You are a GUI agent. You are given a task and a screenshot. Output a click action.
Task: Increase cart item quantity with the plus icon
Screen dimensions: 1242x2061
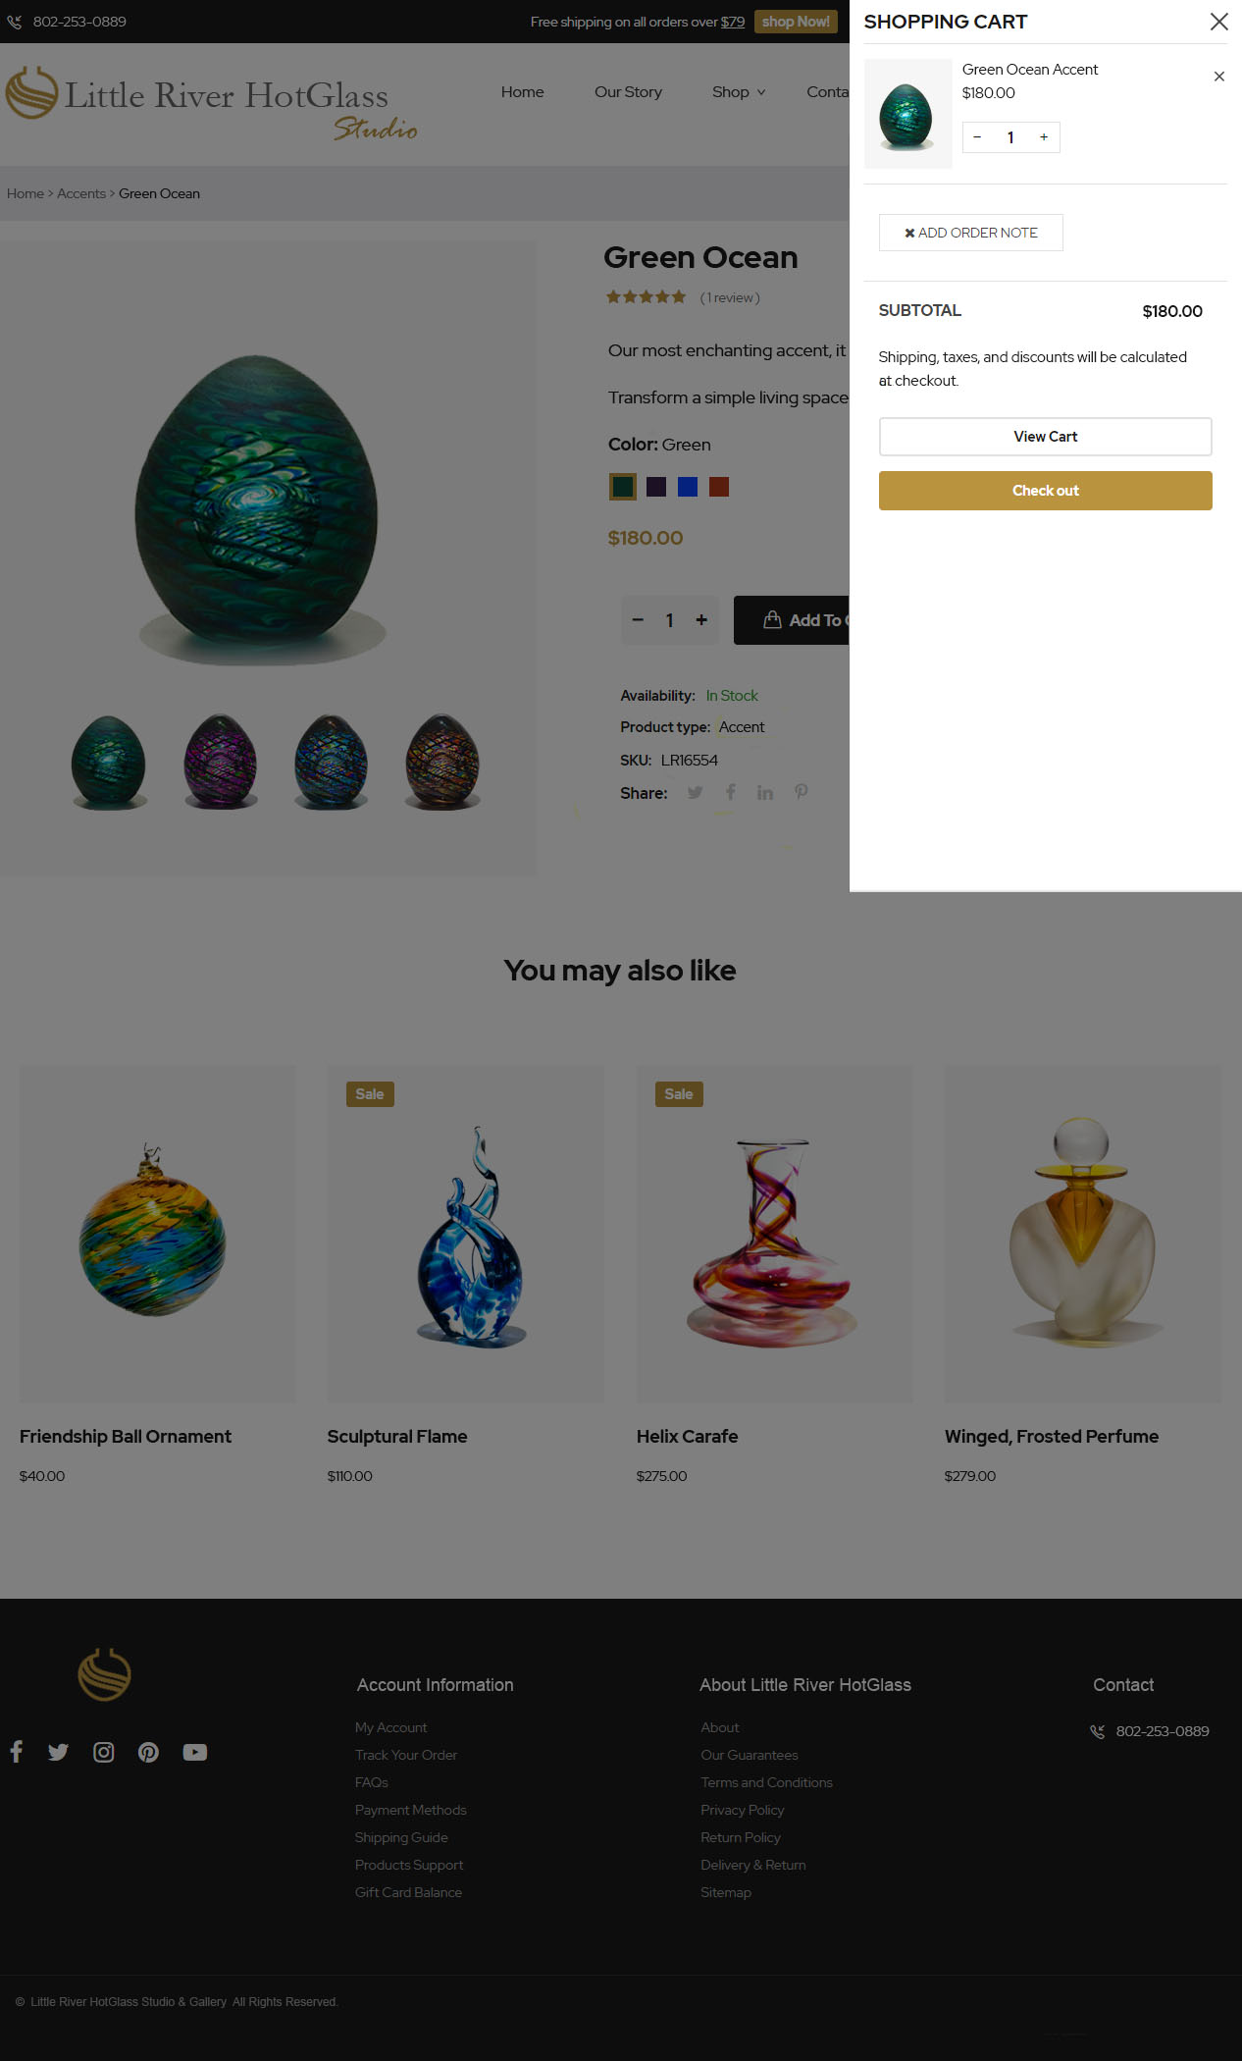(1043, 137)
